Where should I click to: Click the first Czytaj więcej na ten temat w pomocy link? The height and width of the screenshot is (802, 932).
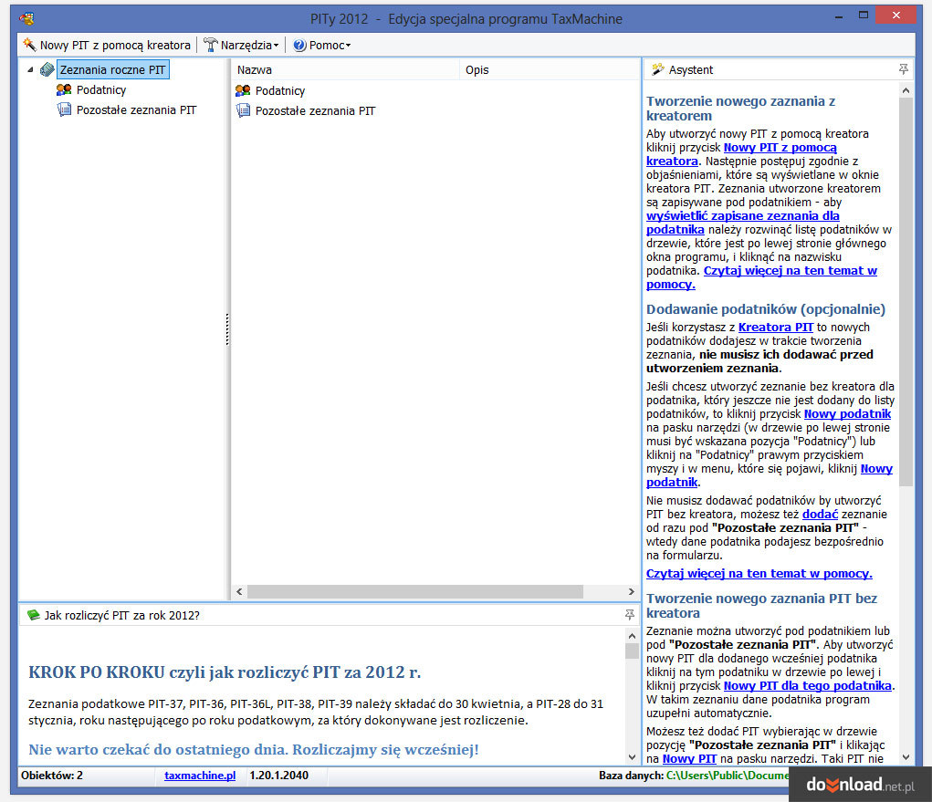[x=761, y=277]
